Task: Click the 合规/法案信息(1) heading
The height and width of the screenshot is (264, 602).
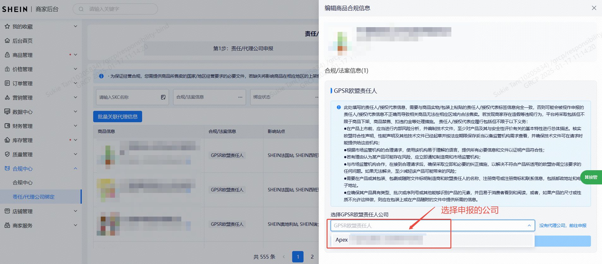Action: (x=346, y=71)
